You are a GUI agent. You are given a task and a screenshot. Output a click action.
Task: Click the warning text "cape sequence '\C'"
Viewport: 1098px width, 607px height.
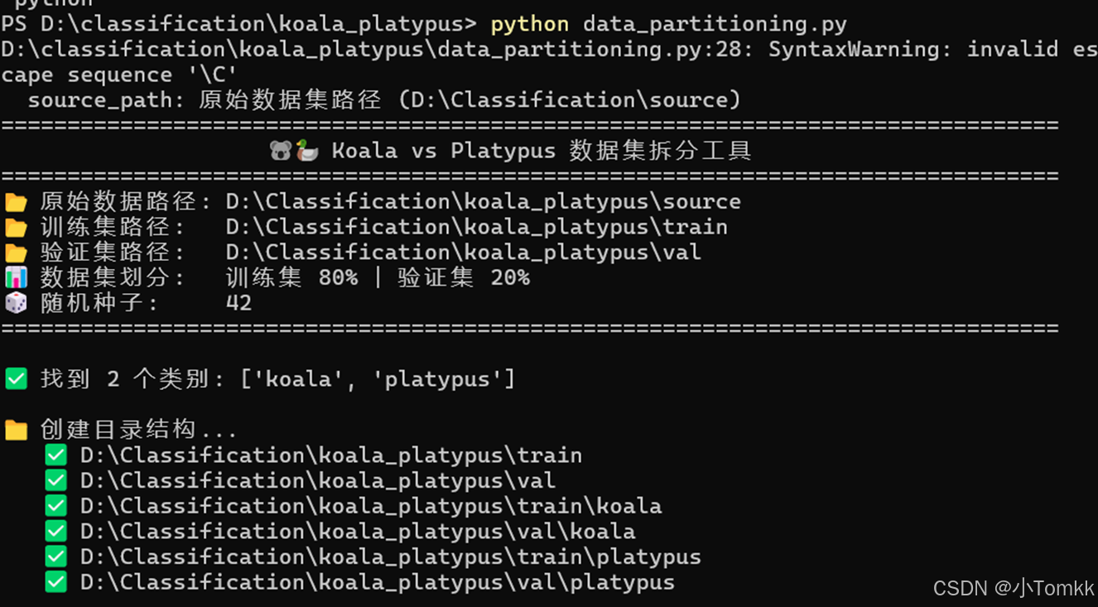[x=119, y=75]
